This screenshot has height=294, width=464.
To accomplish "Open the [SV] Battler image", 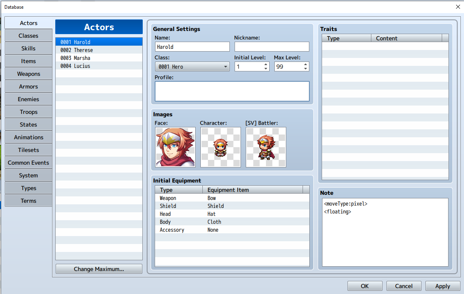I will click(x=265, y=147).
